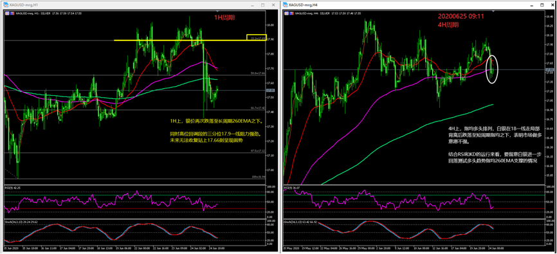557x254 pixels.
Task: Click the first quick-trade icon in H1 chart corner
Action: pyautogui.click(x=6, y=13)
